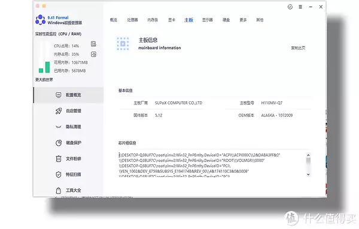The image size is (359, 229).
Task: Select 文件粉碎 trash can icon entry
Action: coord(68,158)
